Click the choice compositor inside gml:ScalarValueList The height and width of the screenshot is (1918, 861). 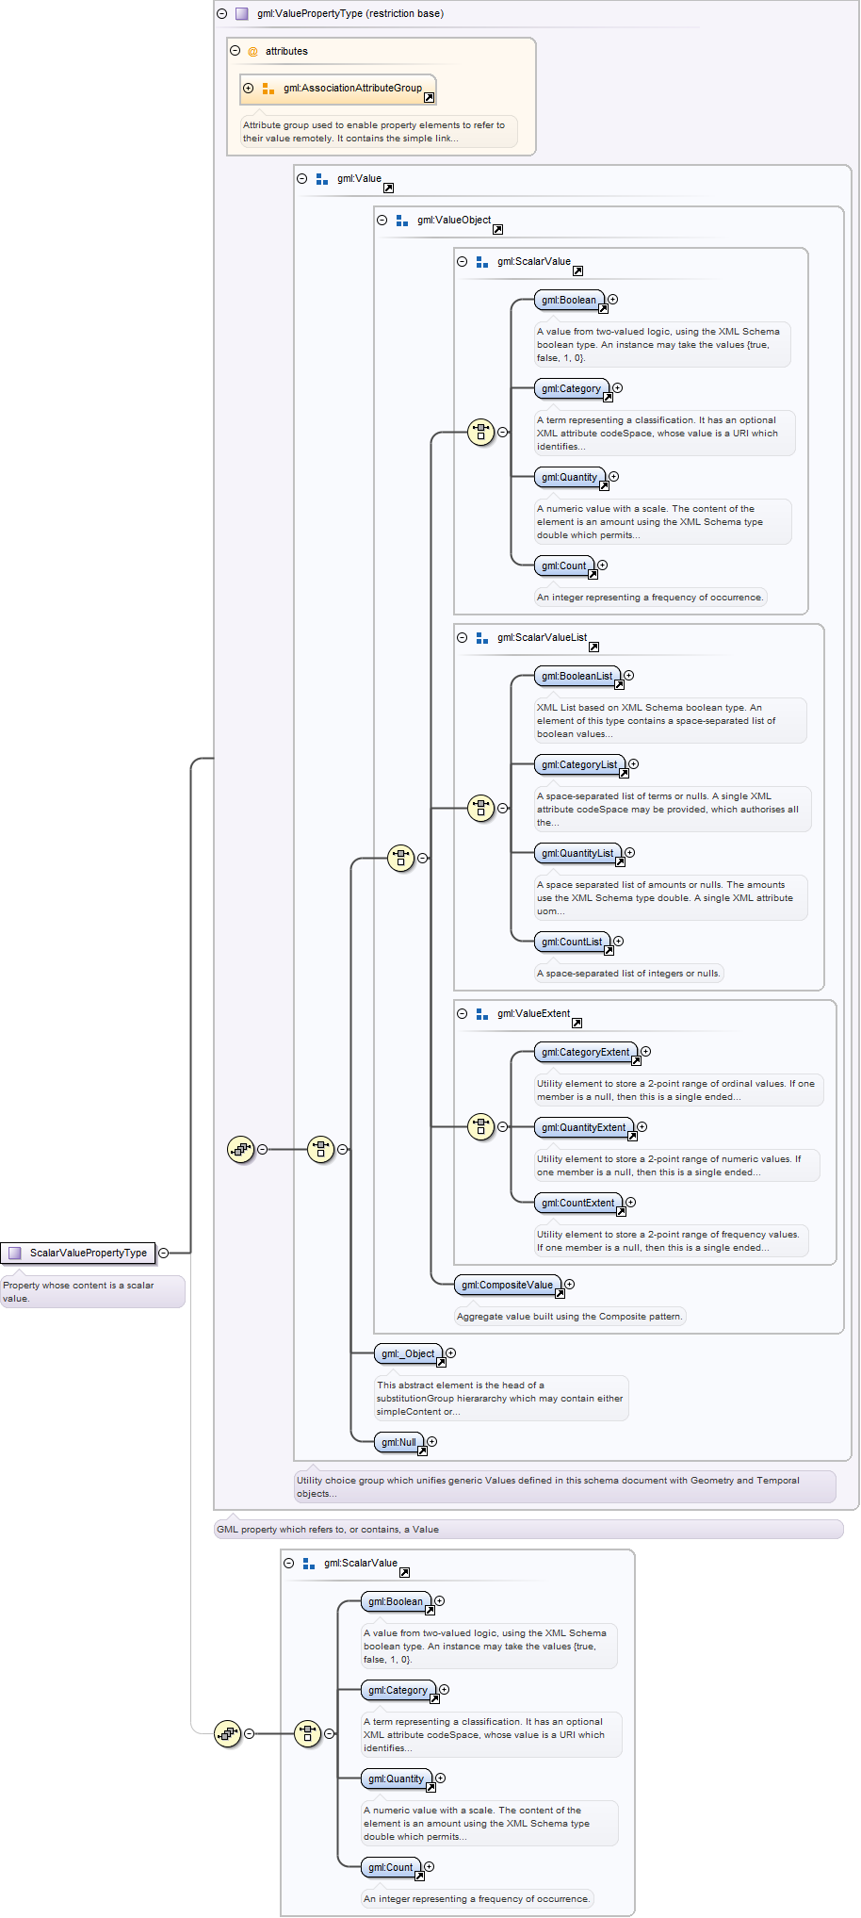tap(481, 808)
